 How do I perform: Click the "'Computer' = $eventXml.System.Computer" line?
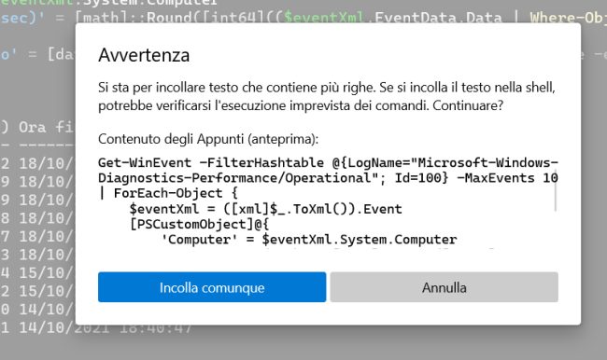(x=308, y=240)
